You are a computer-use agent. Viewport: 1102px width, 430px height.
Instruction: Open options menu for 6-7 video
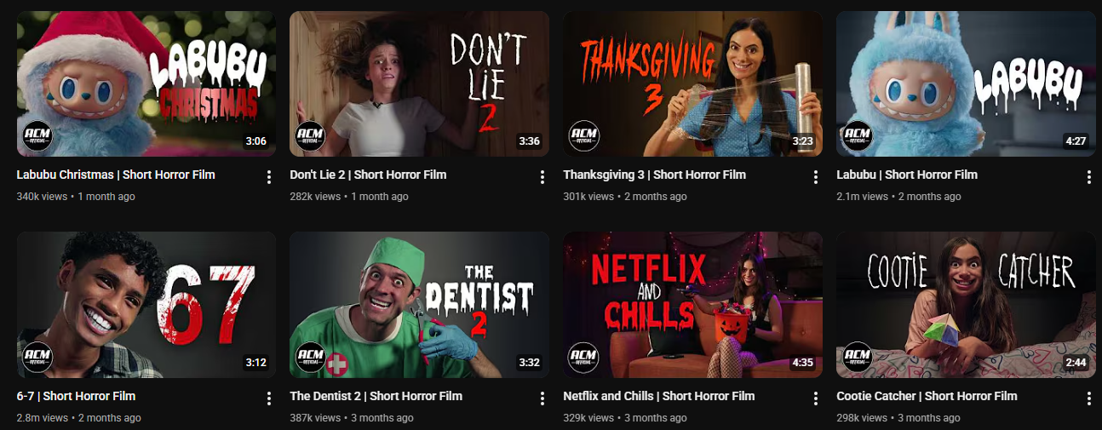coord(269,398)
